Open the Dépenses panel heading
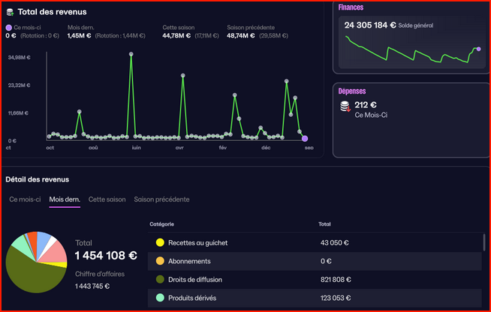 coord(353,91)
